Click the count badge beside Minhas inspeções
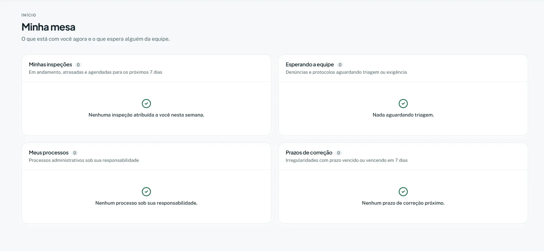 click(78, 65)
